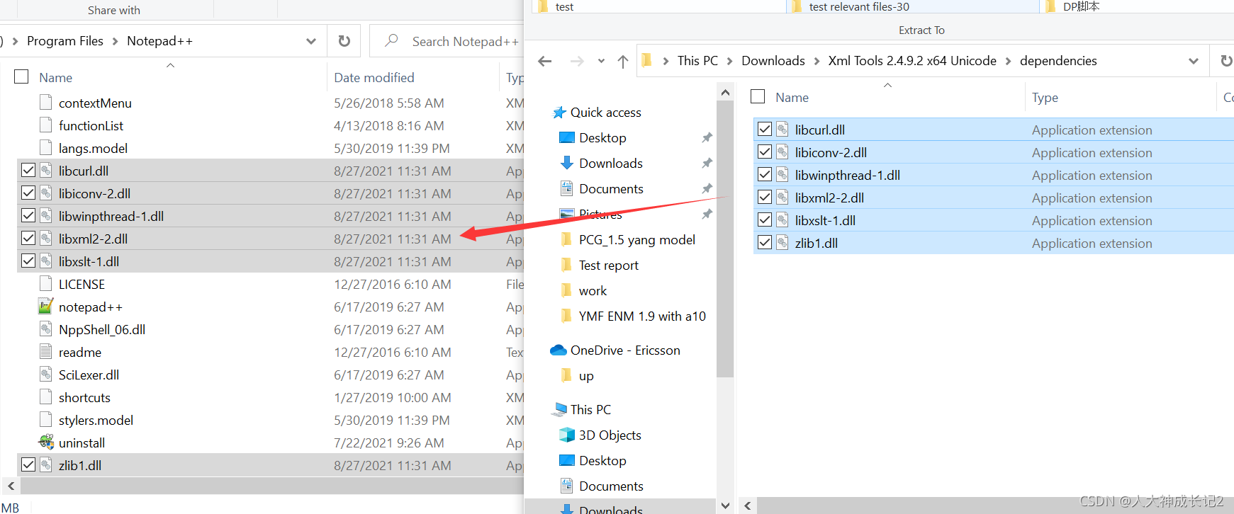Open pinned Downloads in Quick access
The height and width of the screenshot is (514, 1234).
pyautogui.click(x=610, y=163)
